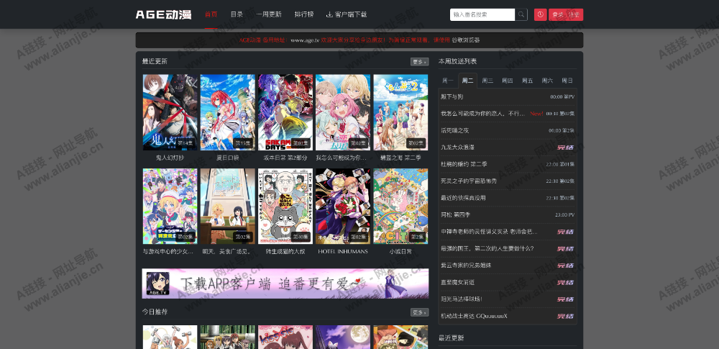Viewport: 719px width, 349px height.
Task: Open 与游戏中心的少女 poster thumbnail
Action: (170, 207)
